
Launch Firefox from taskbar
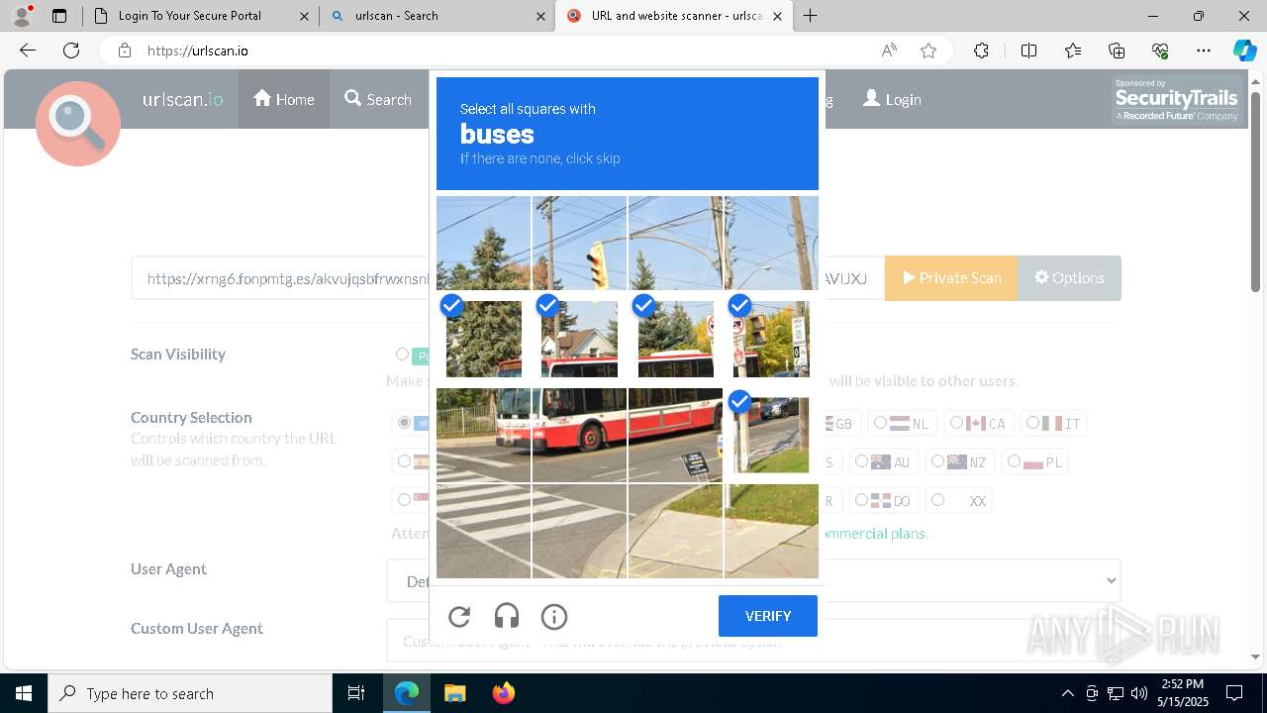tap(504, 693)
